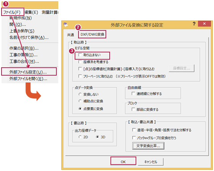Confirm settings with the OK button
This screenshot has width=214, height=171.
[123, 161]
